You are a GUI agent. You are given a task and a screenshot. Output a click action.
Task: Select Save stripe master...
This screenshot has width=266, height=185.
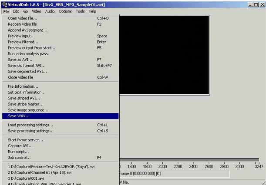[61, 104]
